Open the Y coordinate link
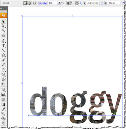Screen dimensions: 126x129 click(102, 3)
